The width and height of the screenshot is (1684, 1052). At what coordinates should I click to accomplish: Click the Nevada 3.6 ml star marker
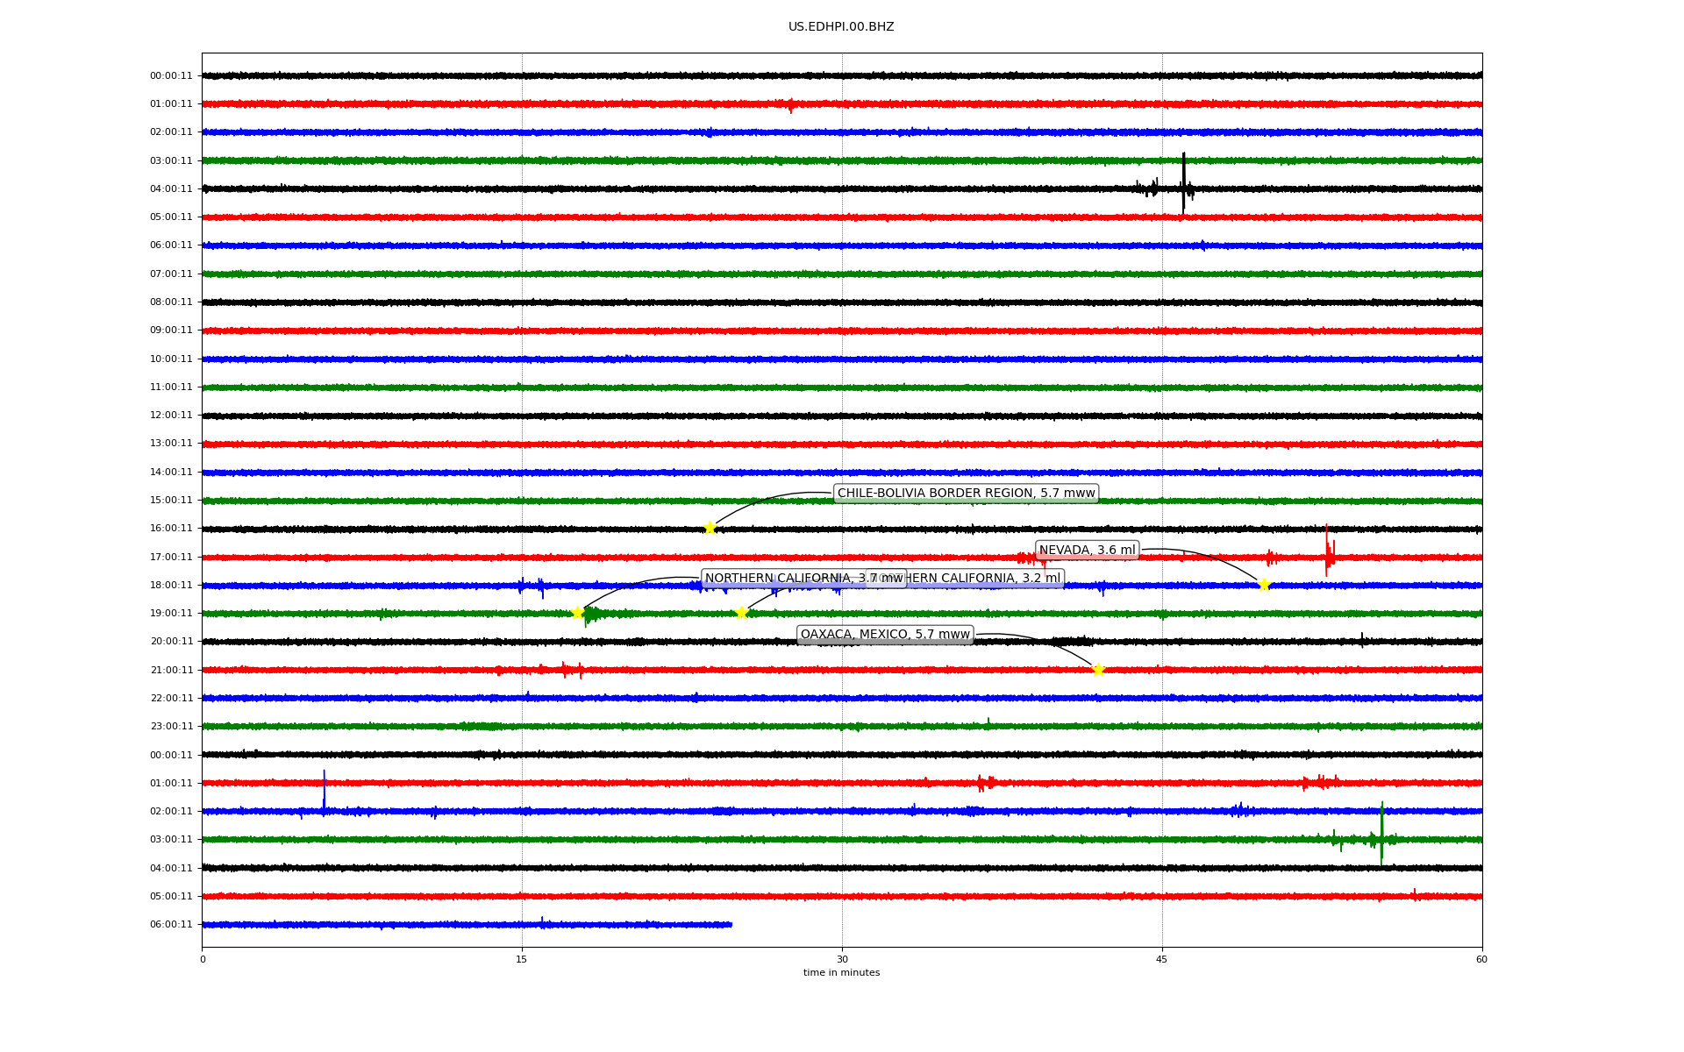coord(1264,585)
